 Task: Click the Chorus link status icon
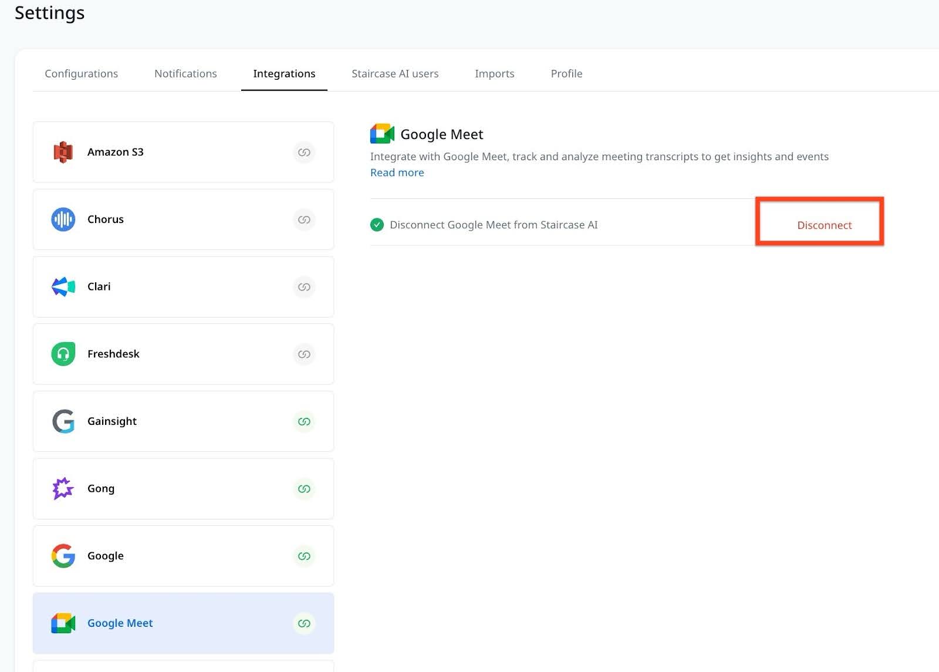click(304, 220)
